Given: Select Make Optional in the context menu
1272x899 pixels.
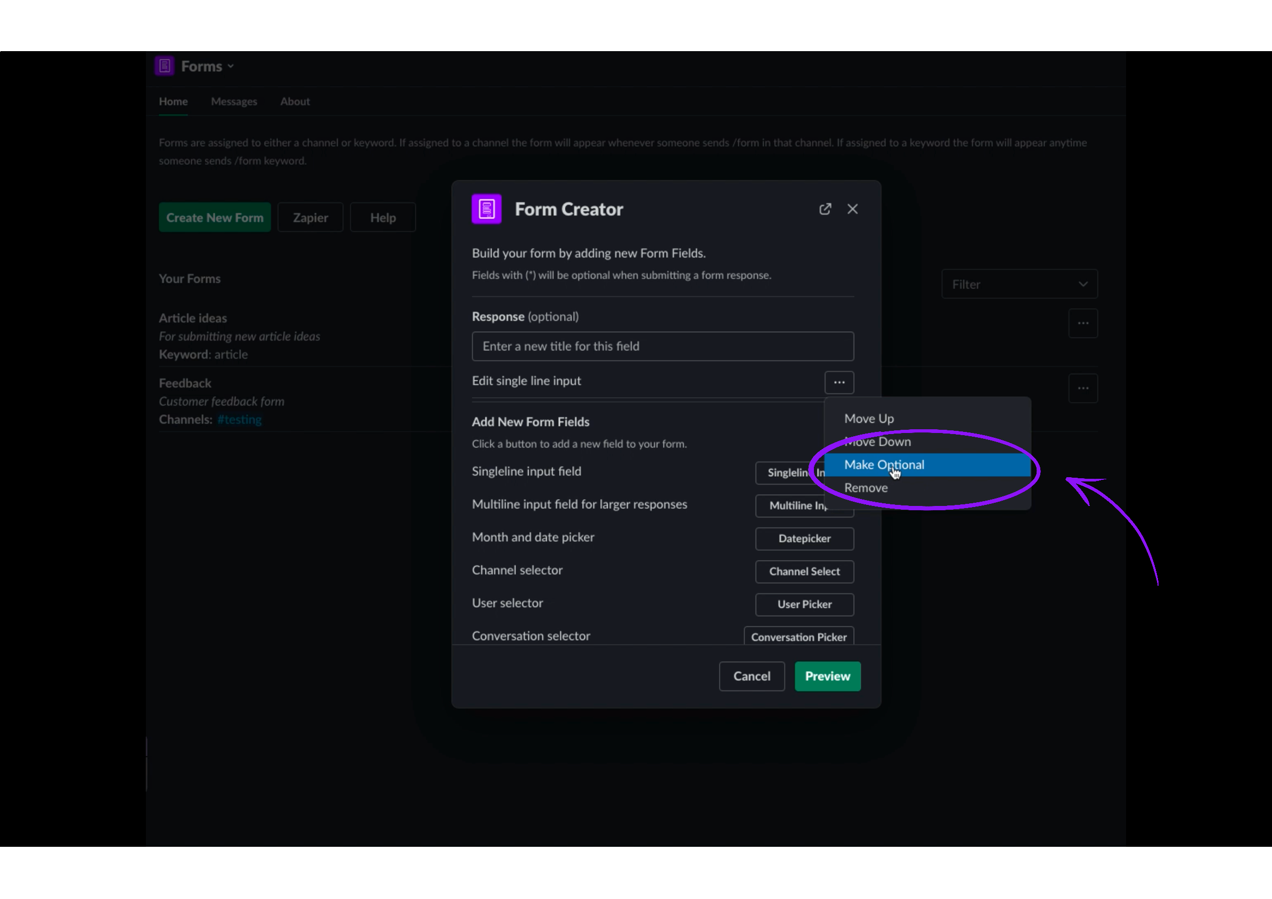Looking at the screenshot, I should (884, 465).
